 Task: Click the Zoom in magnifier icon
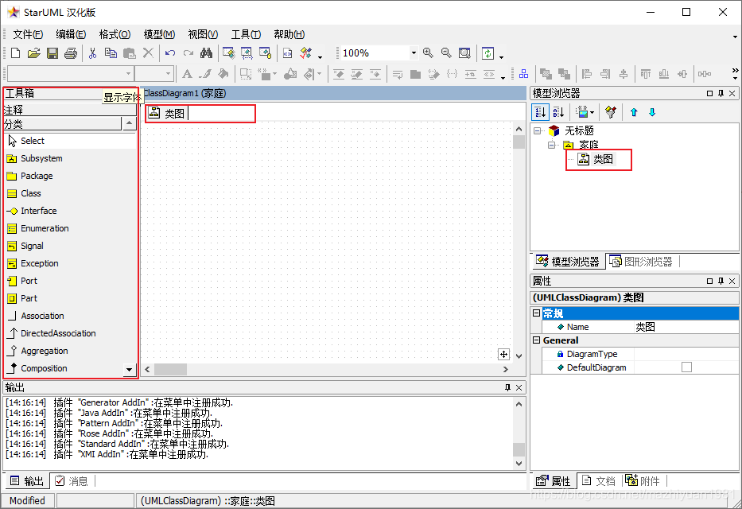click(x=428, y=53)
